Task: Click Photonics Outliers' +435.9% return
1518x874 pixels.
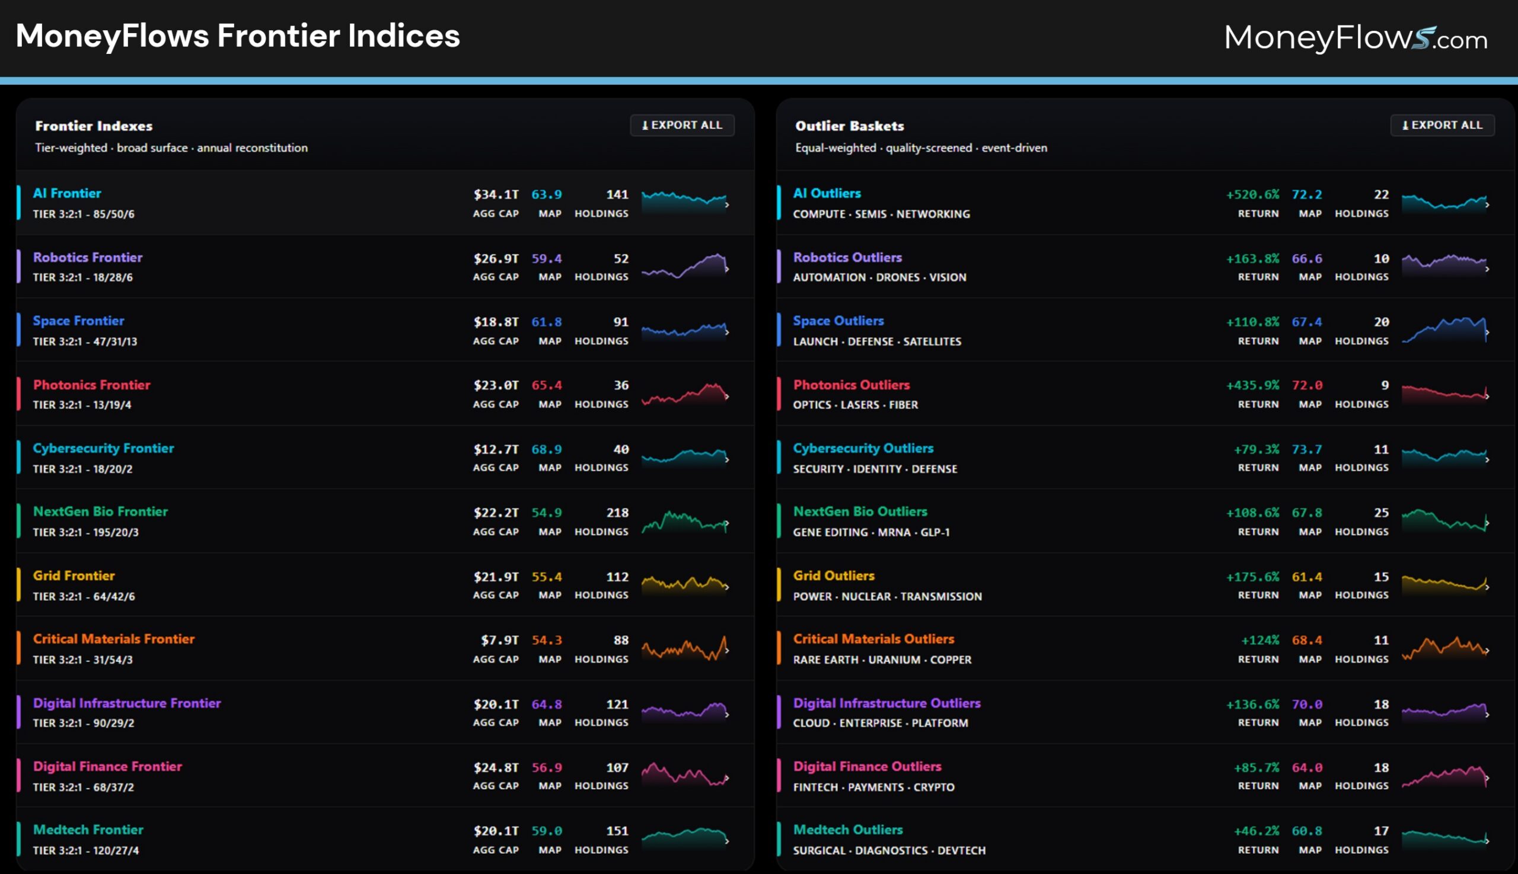Action: (x=1252, y=385)
